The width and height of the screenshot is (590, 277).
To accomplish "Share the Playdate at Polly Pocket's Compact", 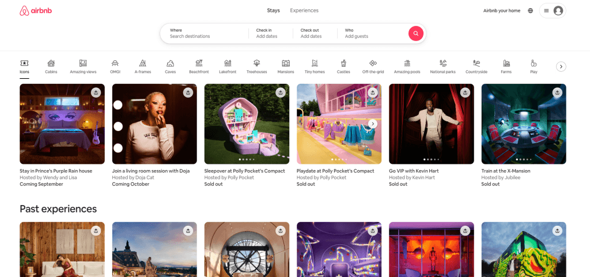I will 373,93.
